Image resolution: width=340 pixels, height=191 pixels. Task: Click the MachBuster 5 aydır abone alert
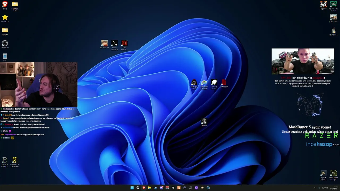[310, 127]
